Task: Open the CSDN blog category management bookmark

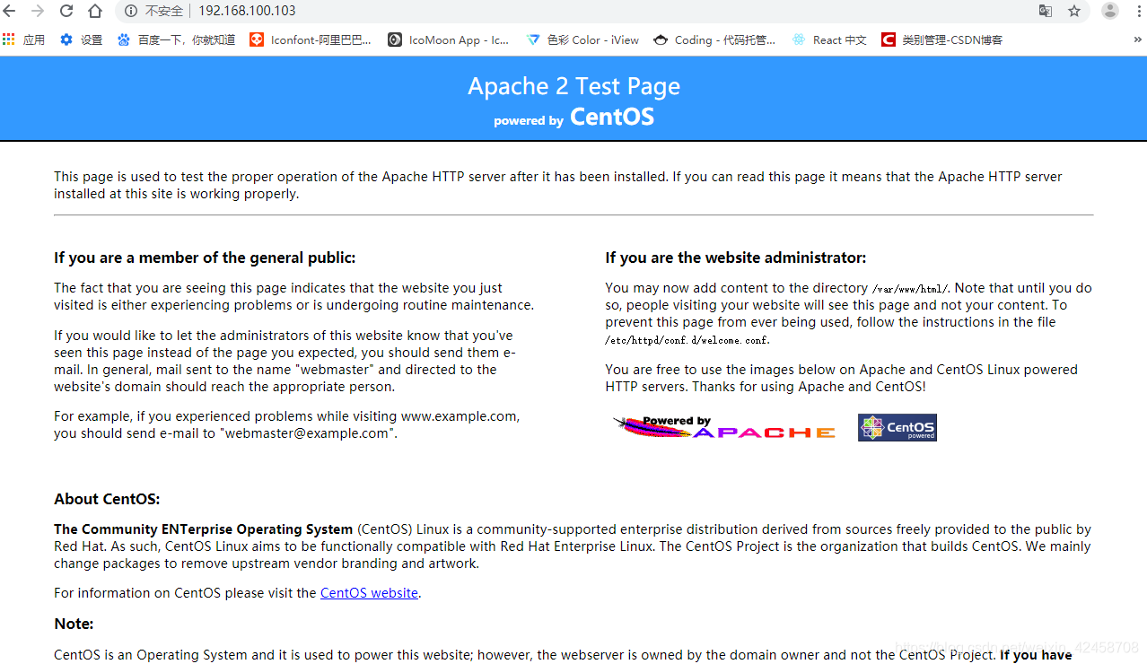Action: [x=942, y=39]
